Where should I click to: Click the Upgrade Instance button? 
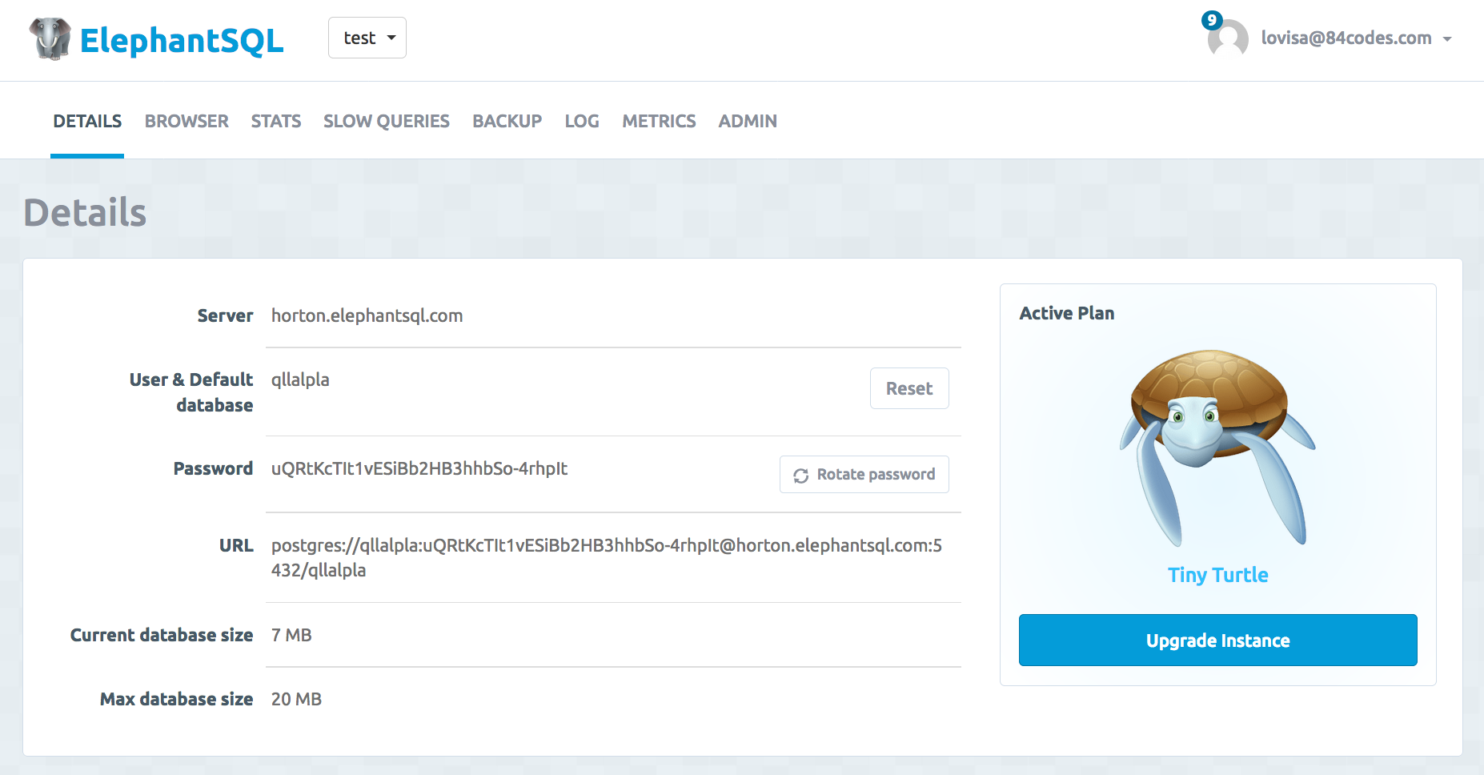coord(1217,640)
